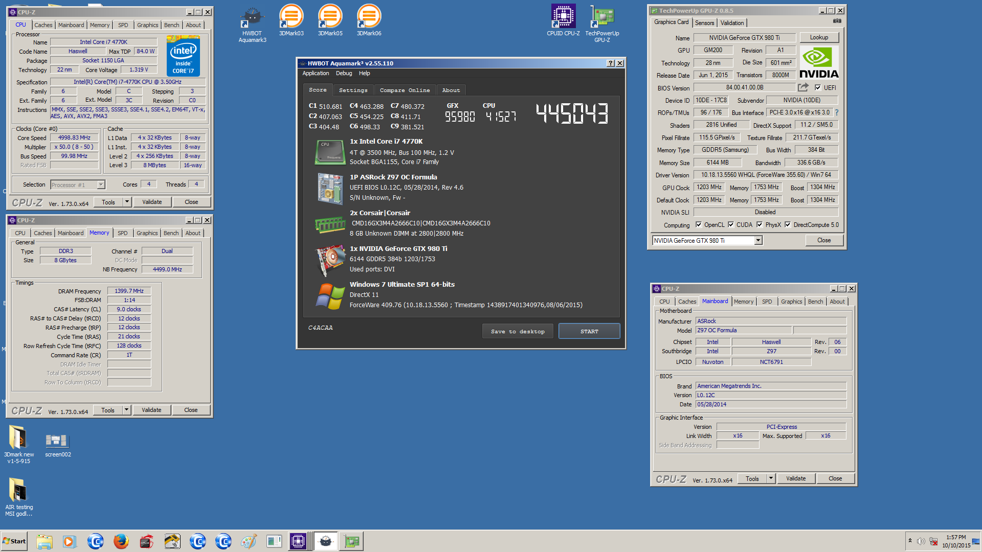Open the GPU selection dropdown in GPU-Z

(758, 240)
